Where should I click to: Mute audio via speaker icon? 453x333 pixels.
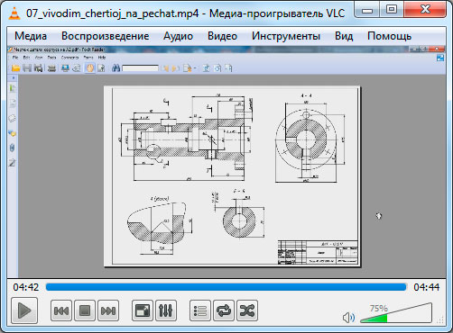click(x=348, y=318)
